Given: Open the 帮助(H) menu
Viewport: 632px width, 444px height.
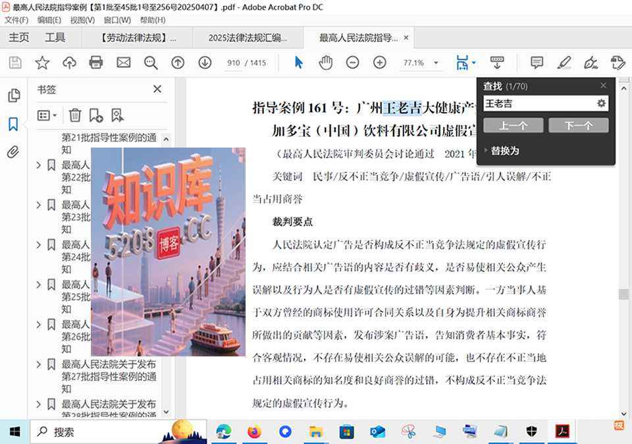Looking at the screenshot, I should tap(153, 20).
